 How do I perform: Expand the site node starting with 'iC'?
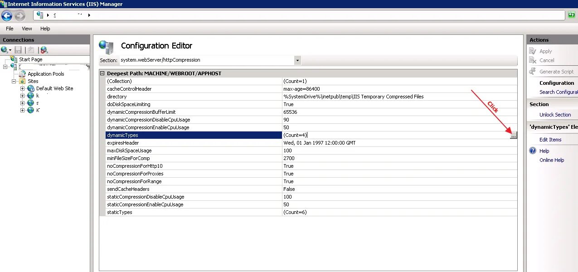tap(23, 110)
